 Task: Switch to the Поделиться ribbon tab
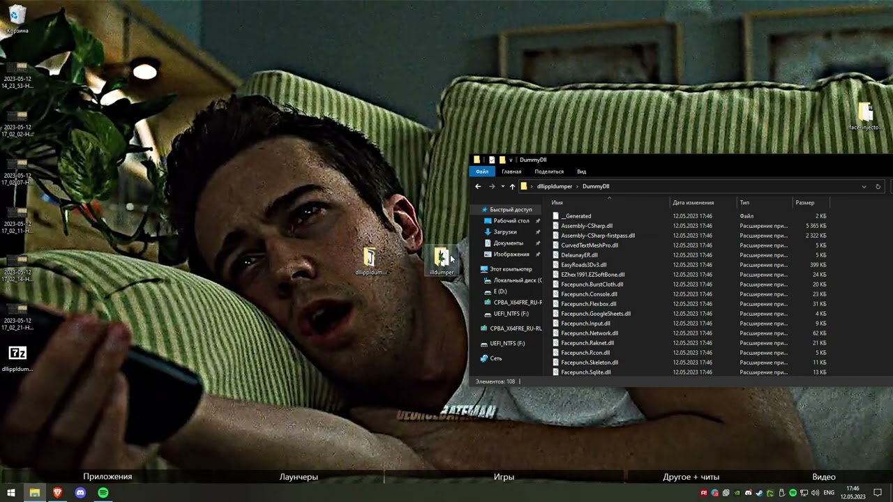click(x=549, y=172)
